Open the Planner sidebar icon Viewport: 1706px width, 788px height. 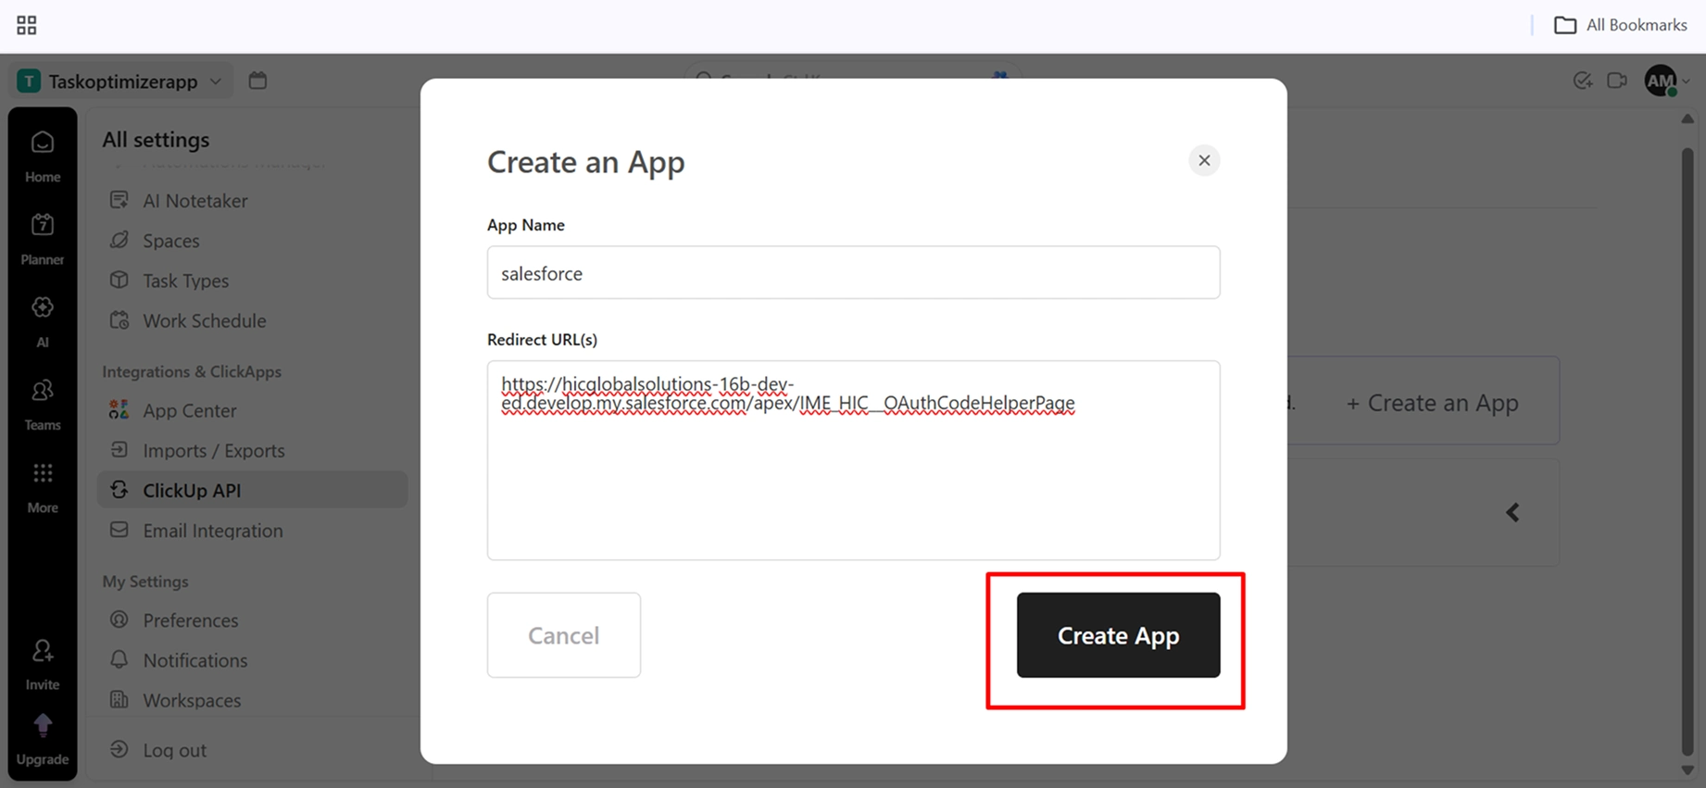(x=43, y=239)
